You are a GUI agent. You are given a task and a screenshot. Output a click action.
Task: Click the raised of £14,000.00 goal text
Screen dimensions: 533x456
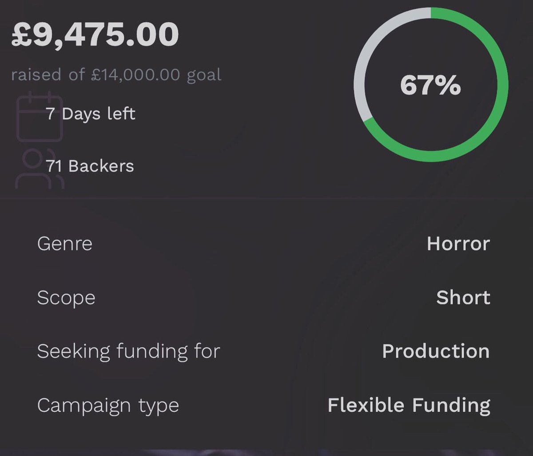tap(116, 75)
